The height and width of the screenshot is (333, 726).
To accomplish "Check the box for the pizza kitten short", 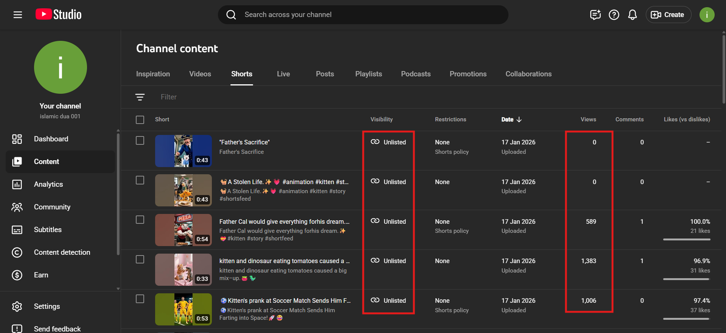I will [x=140, y=220].
